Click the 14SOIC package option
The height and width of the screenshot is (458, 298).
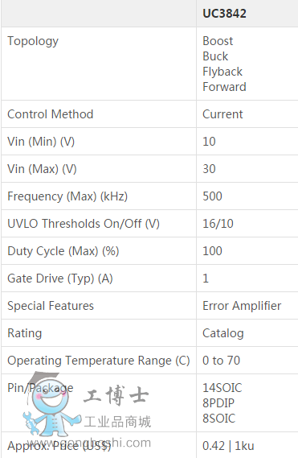pyautogui.click(x=222, y=388)
